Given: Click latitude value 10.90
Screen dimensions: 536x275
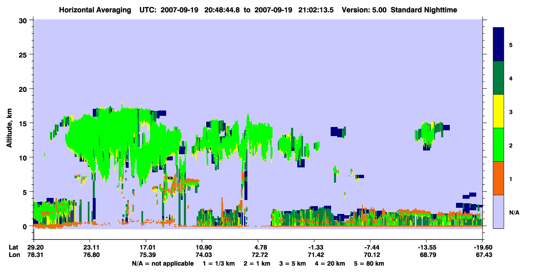Looking at the screenshot, I should click(x=202, y=247).
